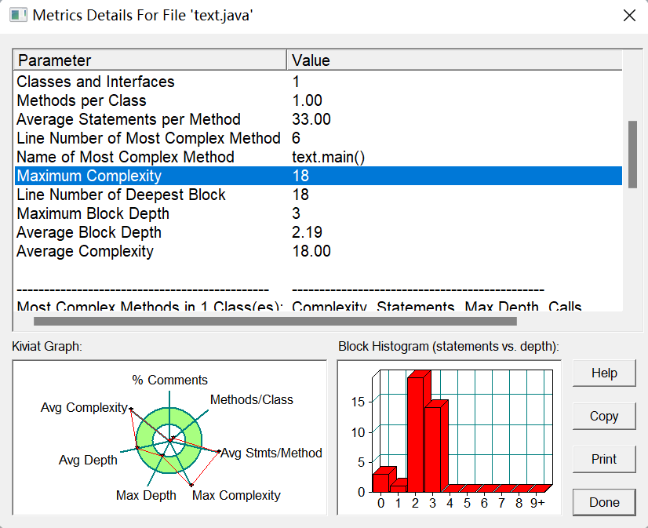Image resolution: width=648 pixels, height=528 pixels.
Task: Click the 9+ label on histogram axis
Action: tap(537, 503)
